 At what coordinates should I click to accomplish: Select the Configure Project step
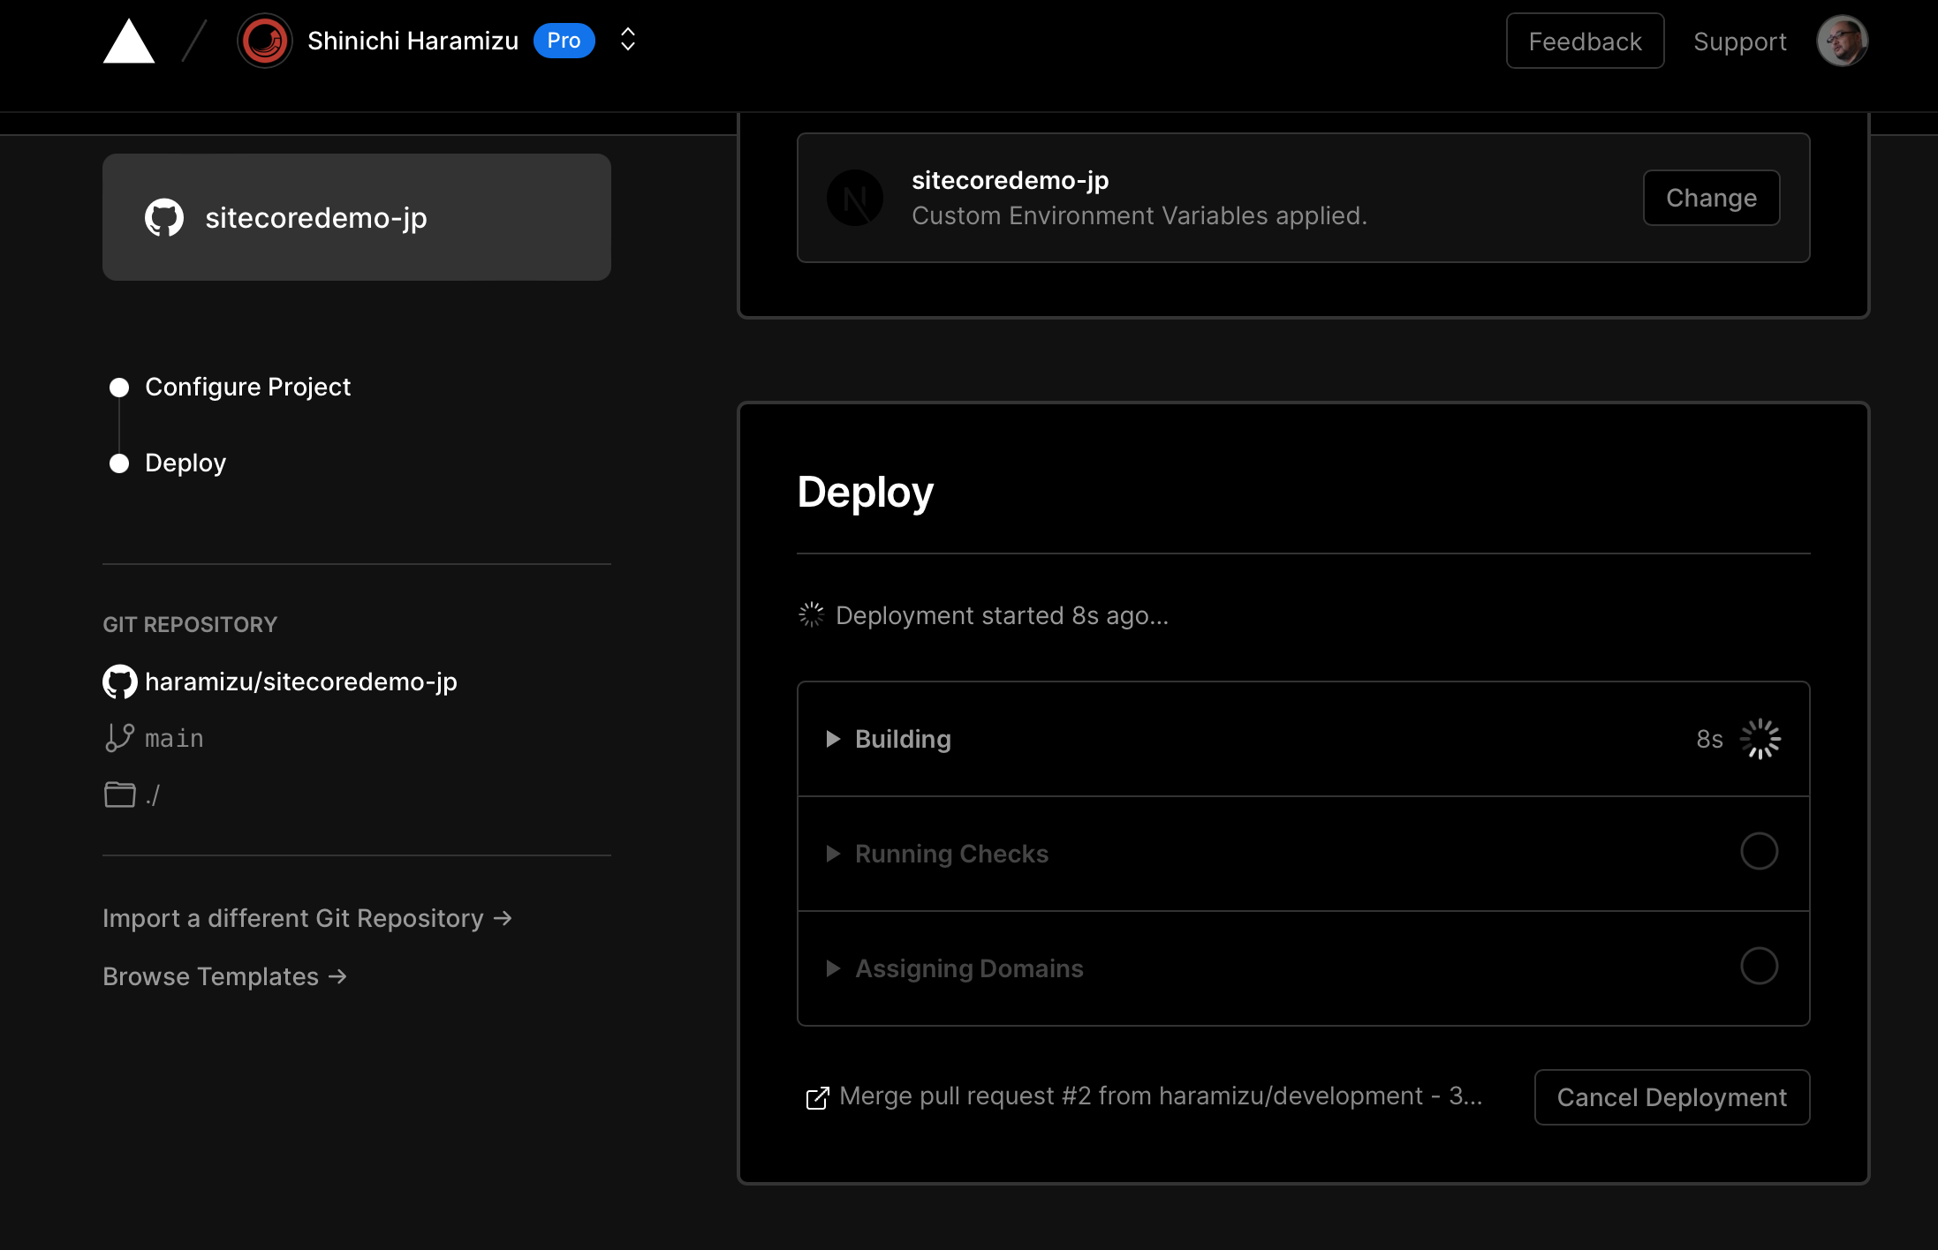pyautogui.click(x=247, y=387)
